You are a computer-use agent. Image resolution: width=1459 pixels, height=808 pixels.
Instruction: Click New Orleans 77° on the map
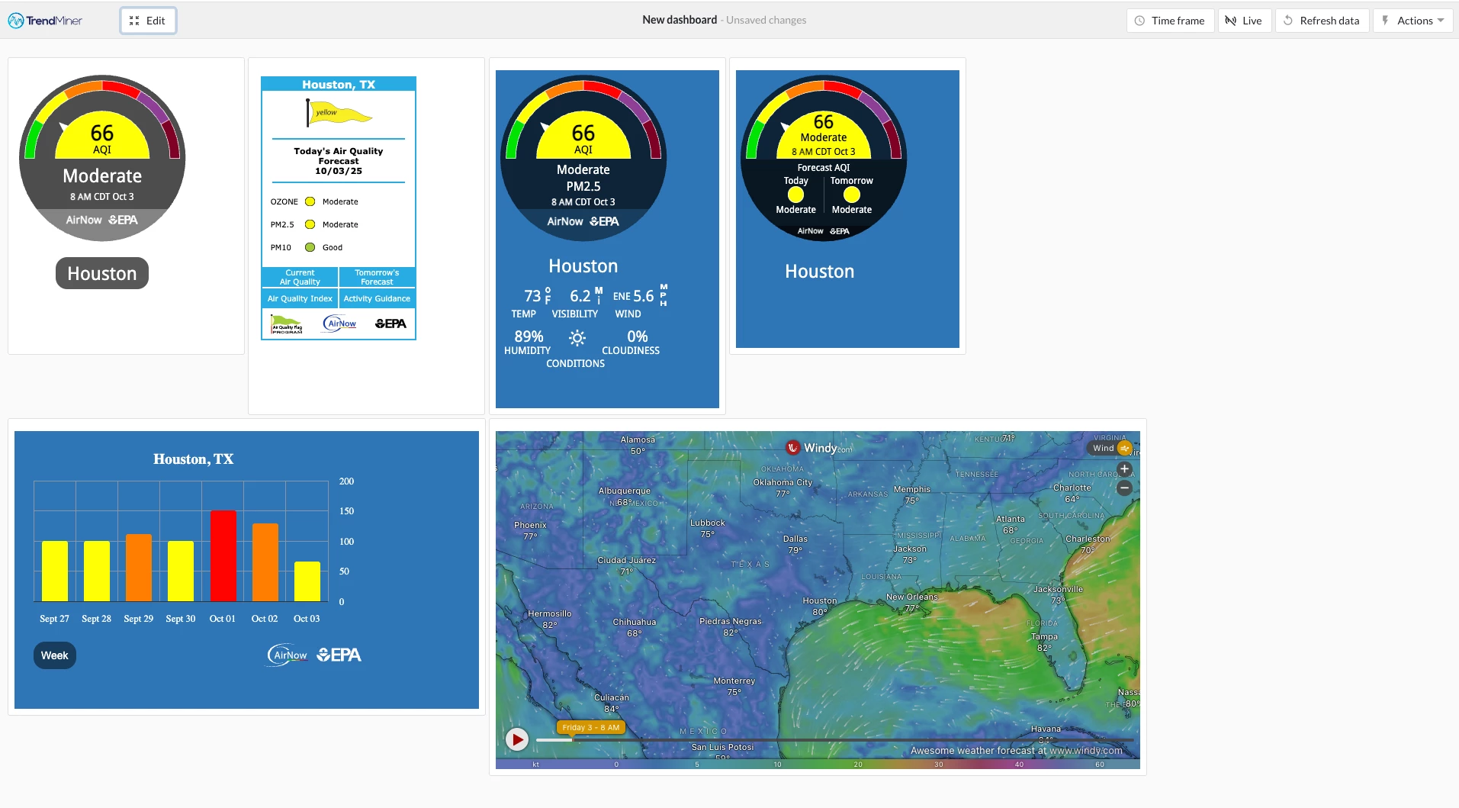pyautogui.click(x=912, y=603)
